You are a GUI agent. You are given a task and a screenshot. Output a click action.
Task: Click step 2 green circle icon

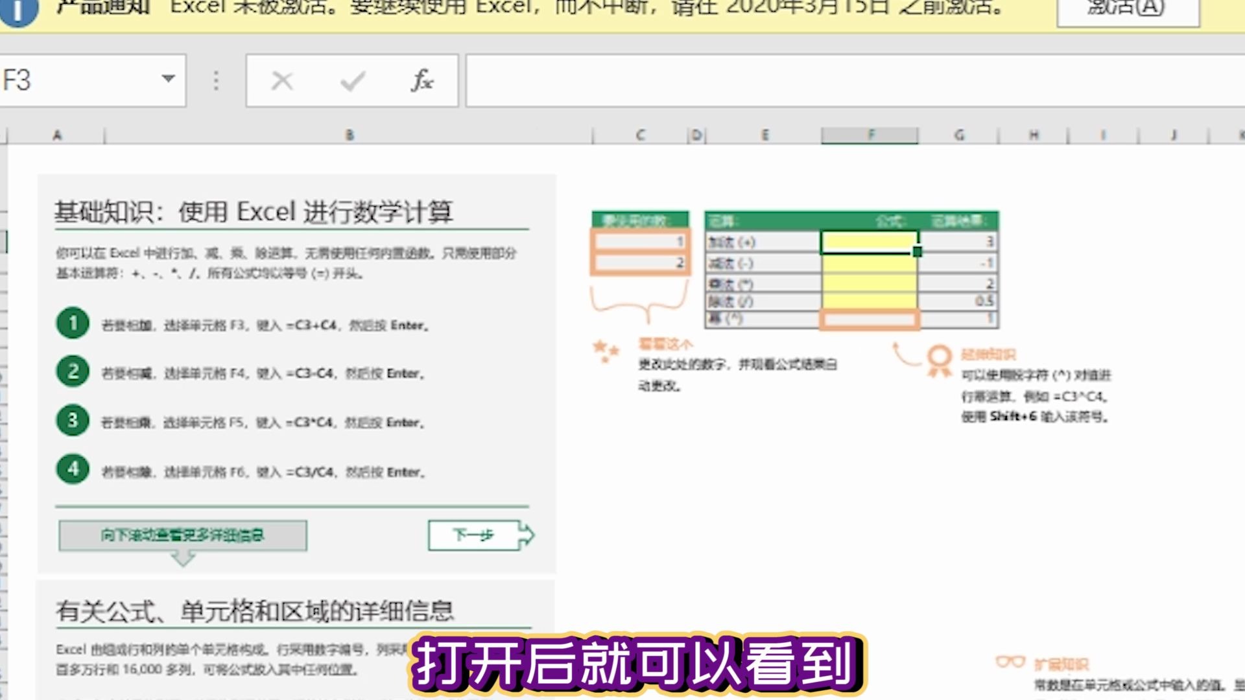[x=73, y=371]
